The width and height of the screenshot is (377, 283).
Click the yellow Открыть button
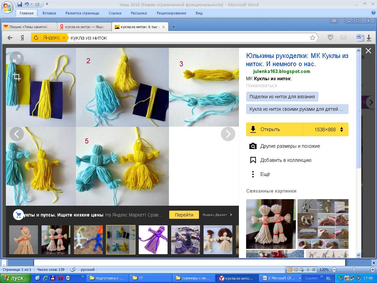(274, 129)
